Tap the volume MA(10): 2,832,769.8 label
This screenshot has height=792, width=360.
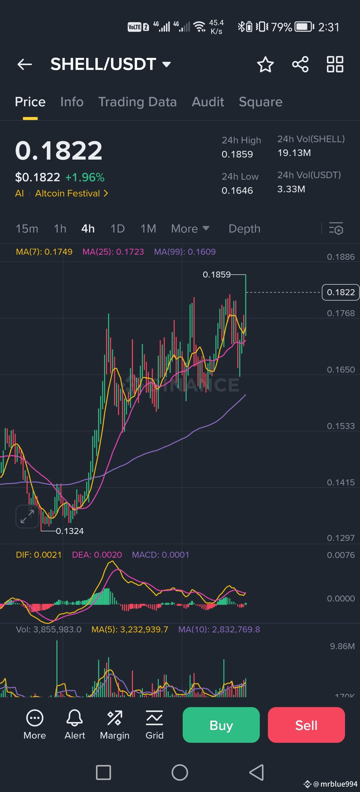coord(219,629)
